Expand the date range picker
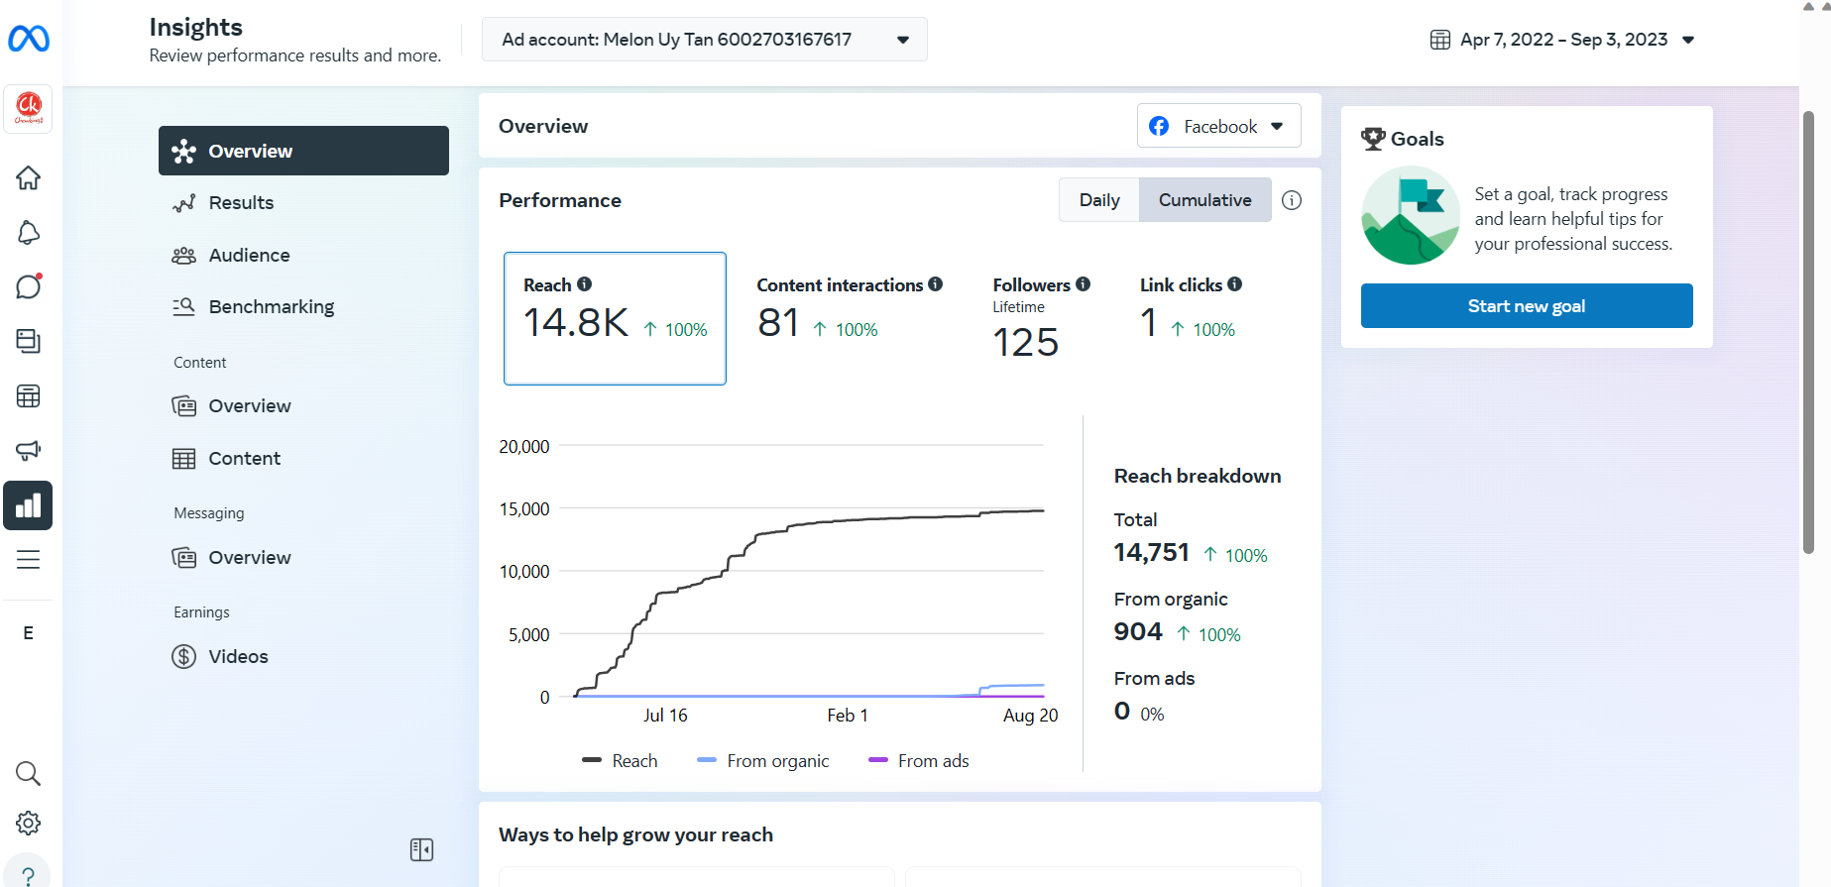 click(1562, 40)
